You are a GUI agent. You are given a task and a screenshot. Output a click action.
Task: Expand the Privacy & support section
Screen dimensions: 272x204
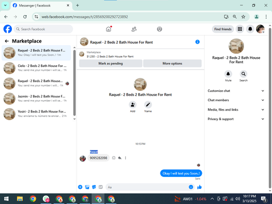pos(236,119)
